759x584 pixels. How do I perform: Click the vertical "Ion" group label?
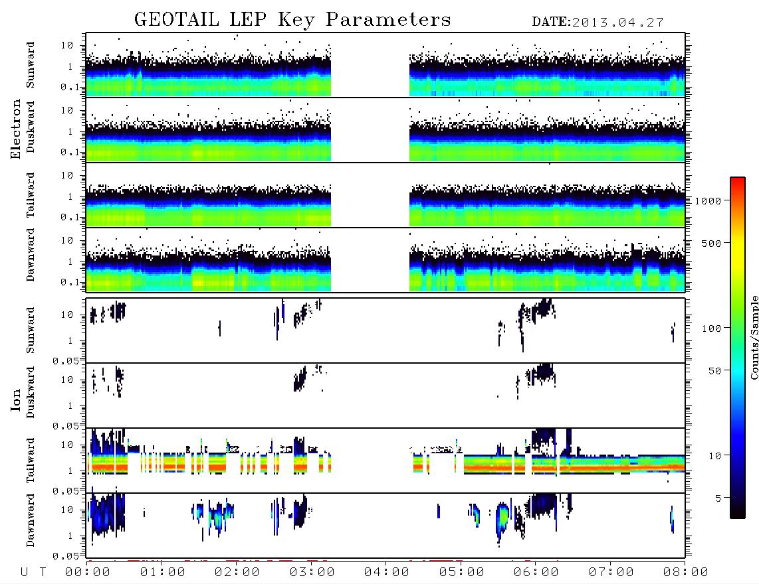(x=16, y=400)
